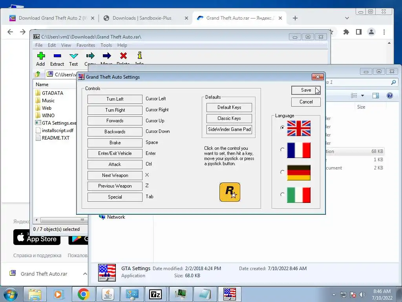Click the Info icon in 7-Zip toolbar
402x302 pixels.
(x=140, y=55)
